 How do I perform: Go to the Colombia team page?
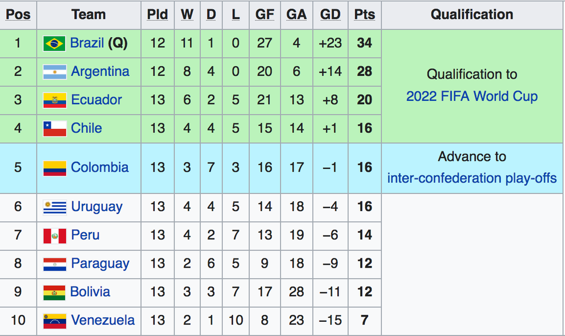[99, 168]
